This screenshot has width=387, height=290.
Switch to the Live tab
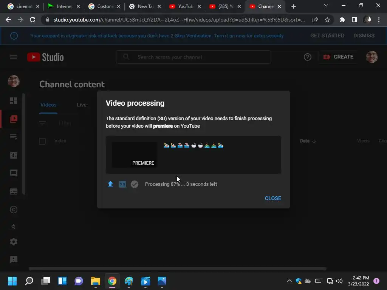click(82, 105)
